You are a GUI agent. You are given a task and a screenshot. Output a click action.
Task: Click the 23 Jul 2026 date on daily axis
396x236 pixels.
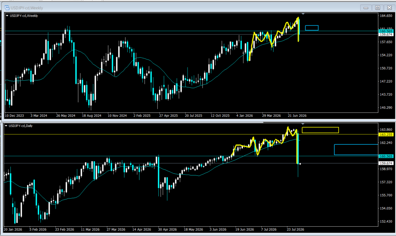point(295,229)
